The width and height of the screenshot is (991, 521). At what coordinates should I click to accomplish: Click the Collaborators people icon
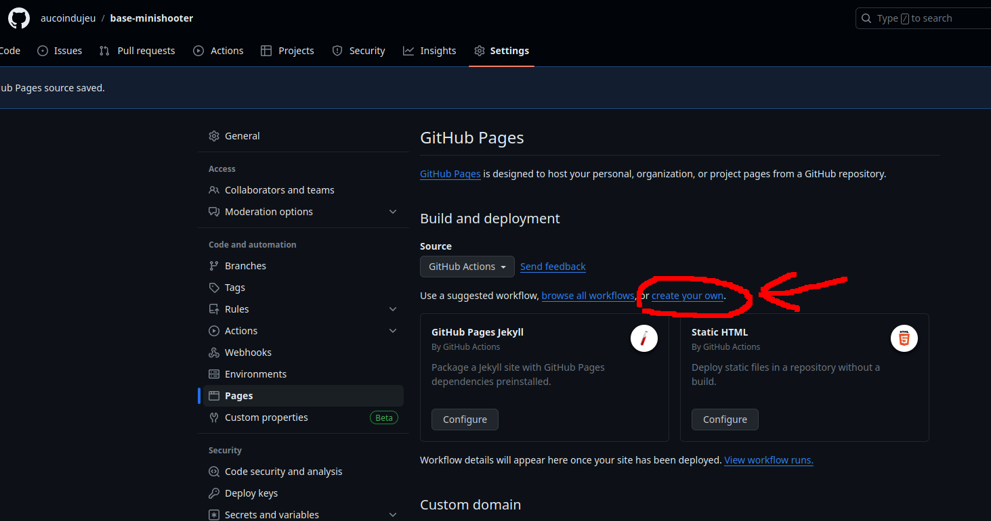pos(214,190)
